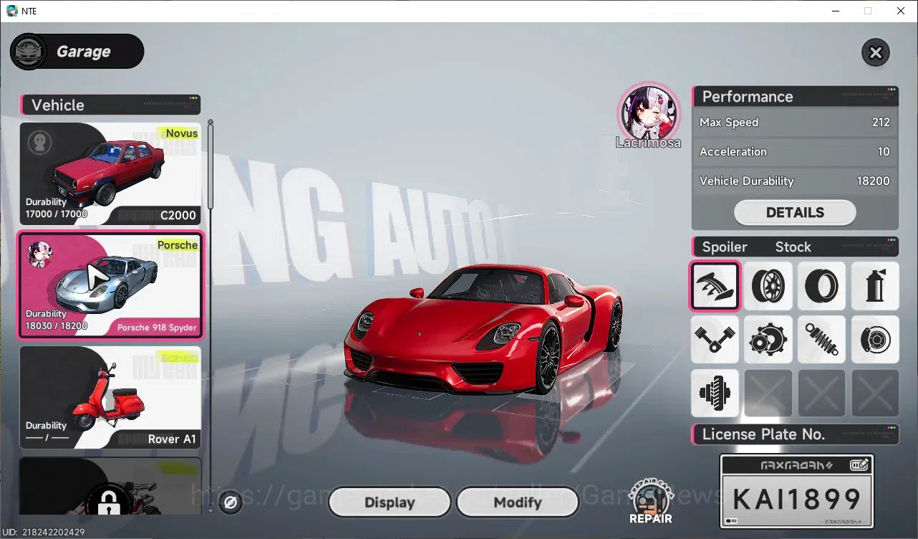Click the Performance panel header
The image size is (918, 539).
795,97
